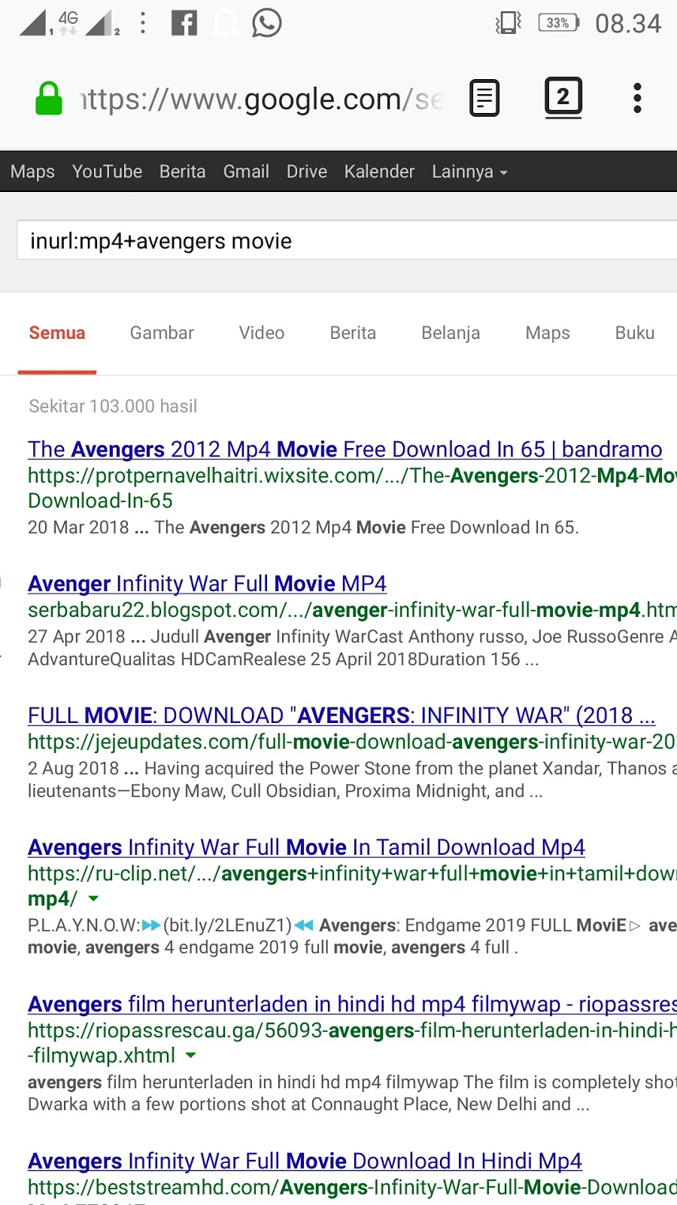Tap the 27 Apr 2018 snippet text
677x1205 pixels.
tap(352, 648)
